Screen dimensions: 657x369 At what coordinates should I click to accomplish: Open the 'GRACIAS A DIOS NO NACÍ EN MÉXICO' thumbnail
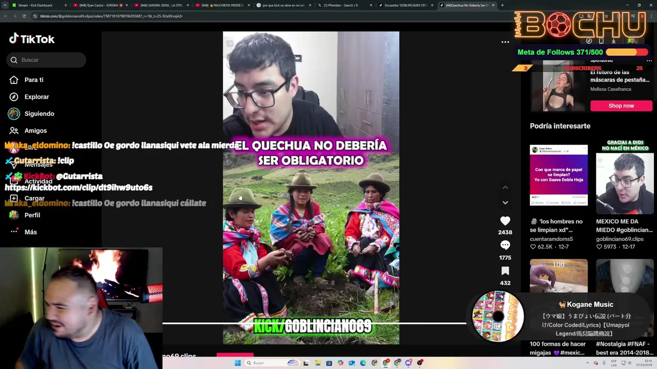point(625,176)
